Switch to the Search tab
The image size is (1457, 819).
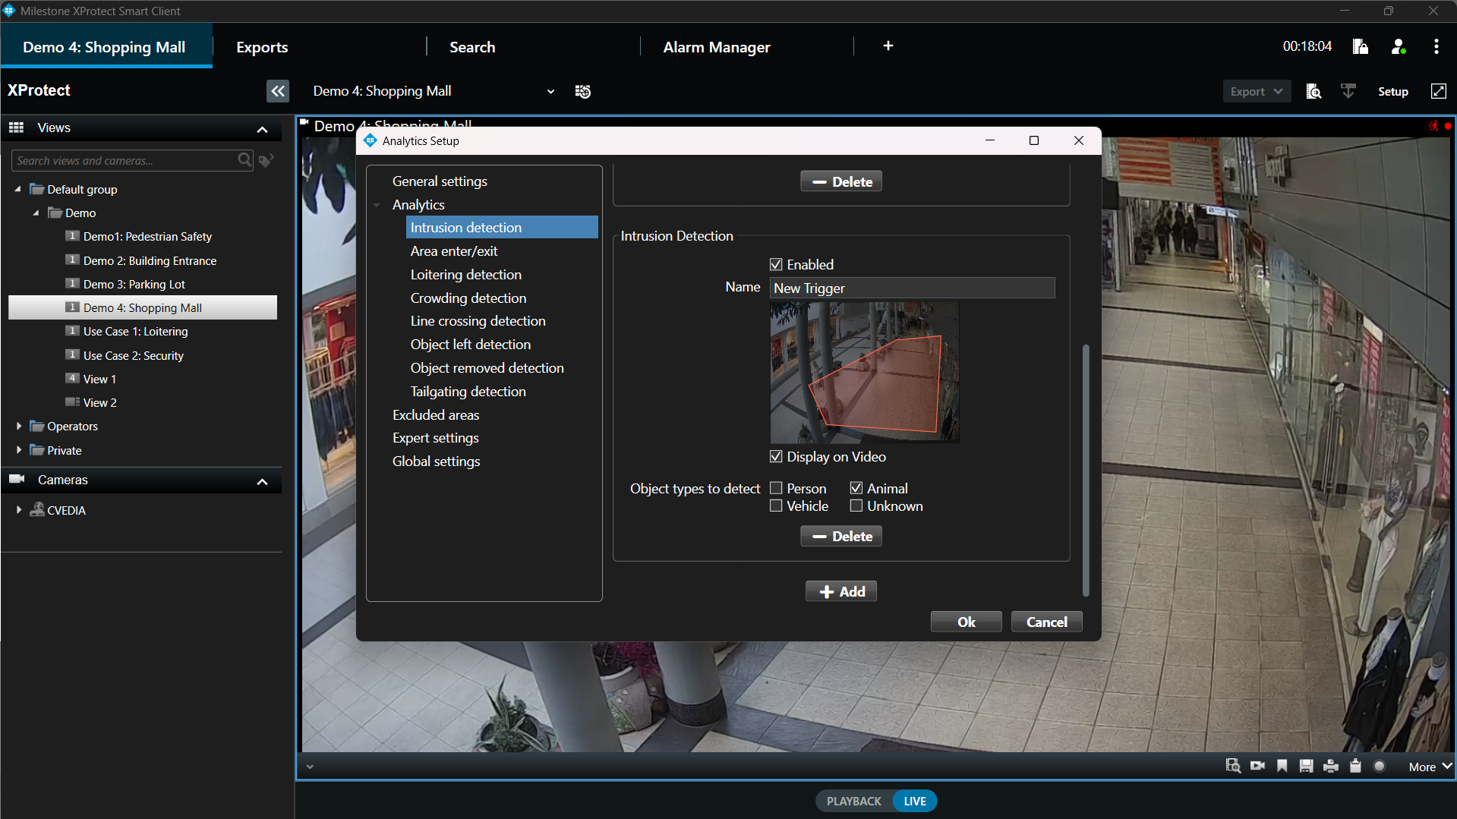point(472,47)
